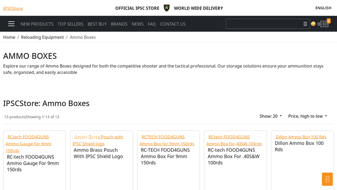Image resolution: width=337 pixels, height=190 pixels.
Task: Go to Reloading Equipment breadcrumb
Action: coord(43,37)
